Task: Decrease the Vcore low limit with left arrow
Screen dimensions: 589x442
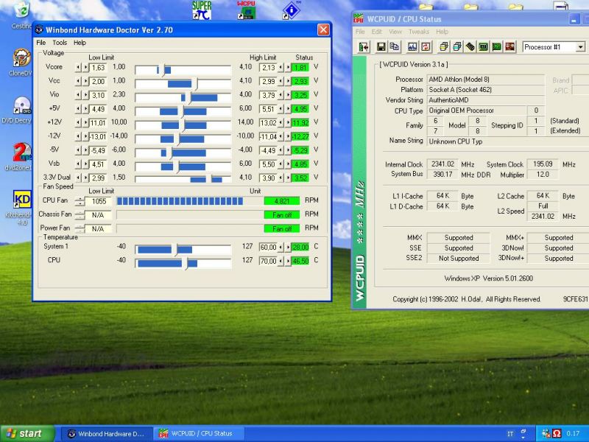Action: (x=78, y=68)
